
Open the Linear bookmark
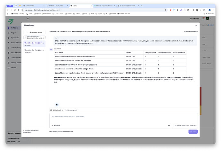(29, 14)
